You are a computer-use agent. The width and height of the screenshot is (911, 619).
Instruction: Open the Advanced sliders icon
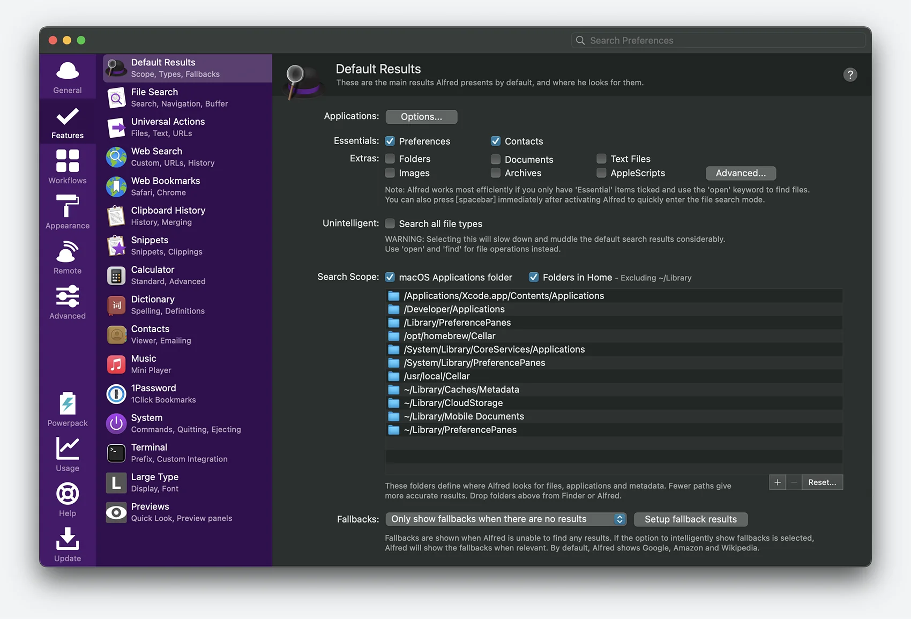tap(68, 296)
